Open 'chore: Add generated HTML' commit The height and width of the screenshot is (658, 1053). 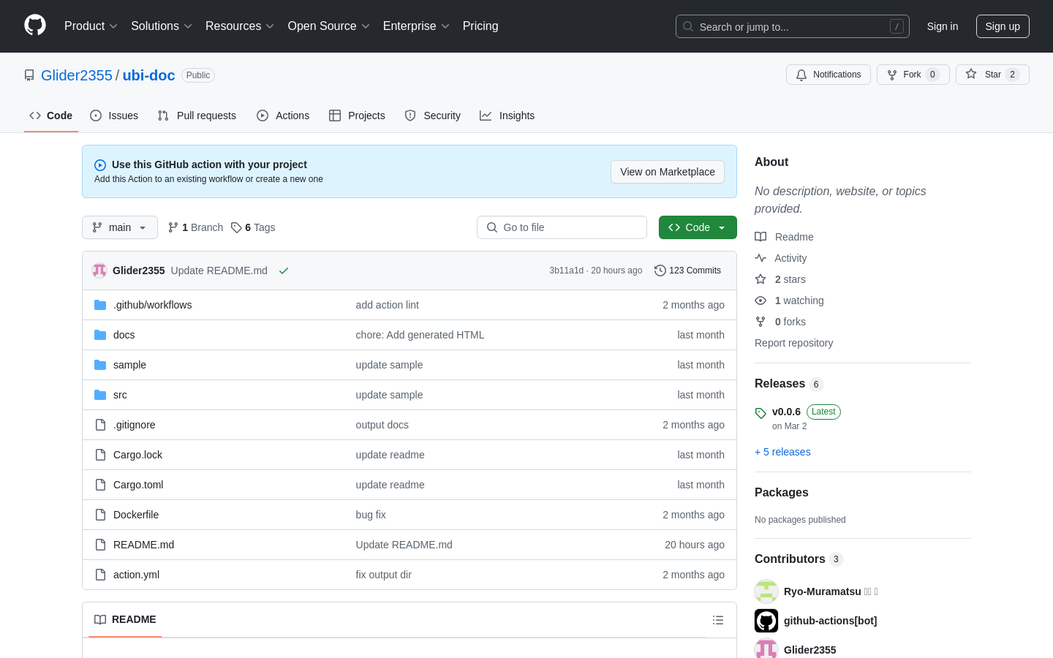pyautogui.click(x=420, y=335)
